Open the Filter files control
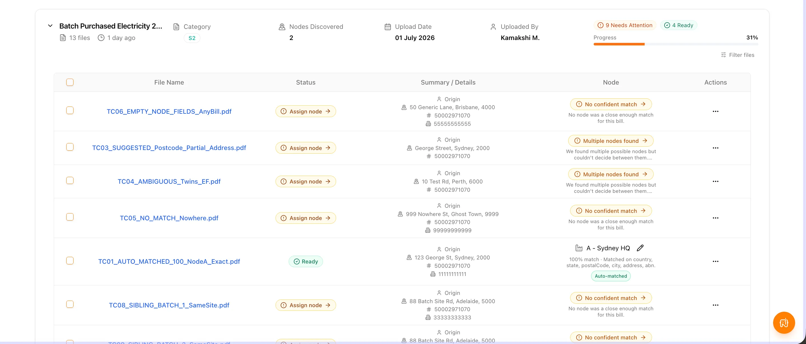Viewport: 806px width, 344px height. point(737,55)
